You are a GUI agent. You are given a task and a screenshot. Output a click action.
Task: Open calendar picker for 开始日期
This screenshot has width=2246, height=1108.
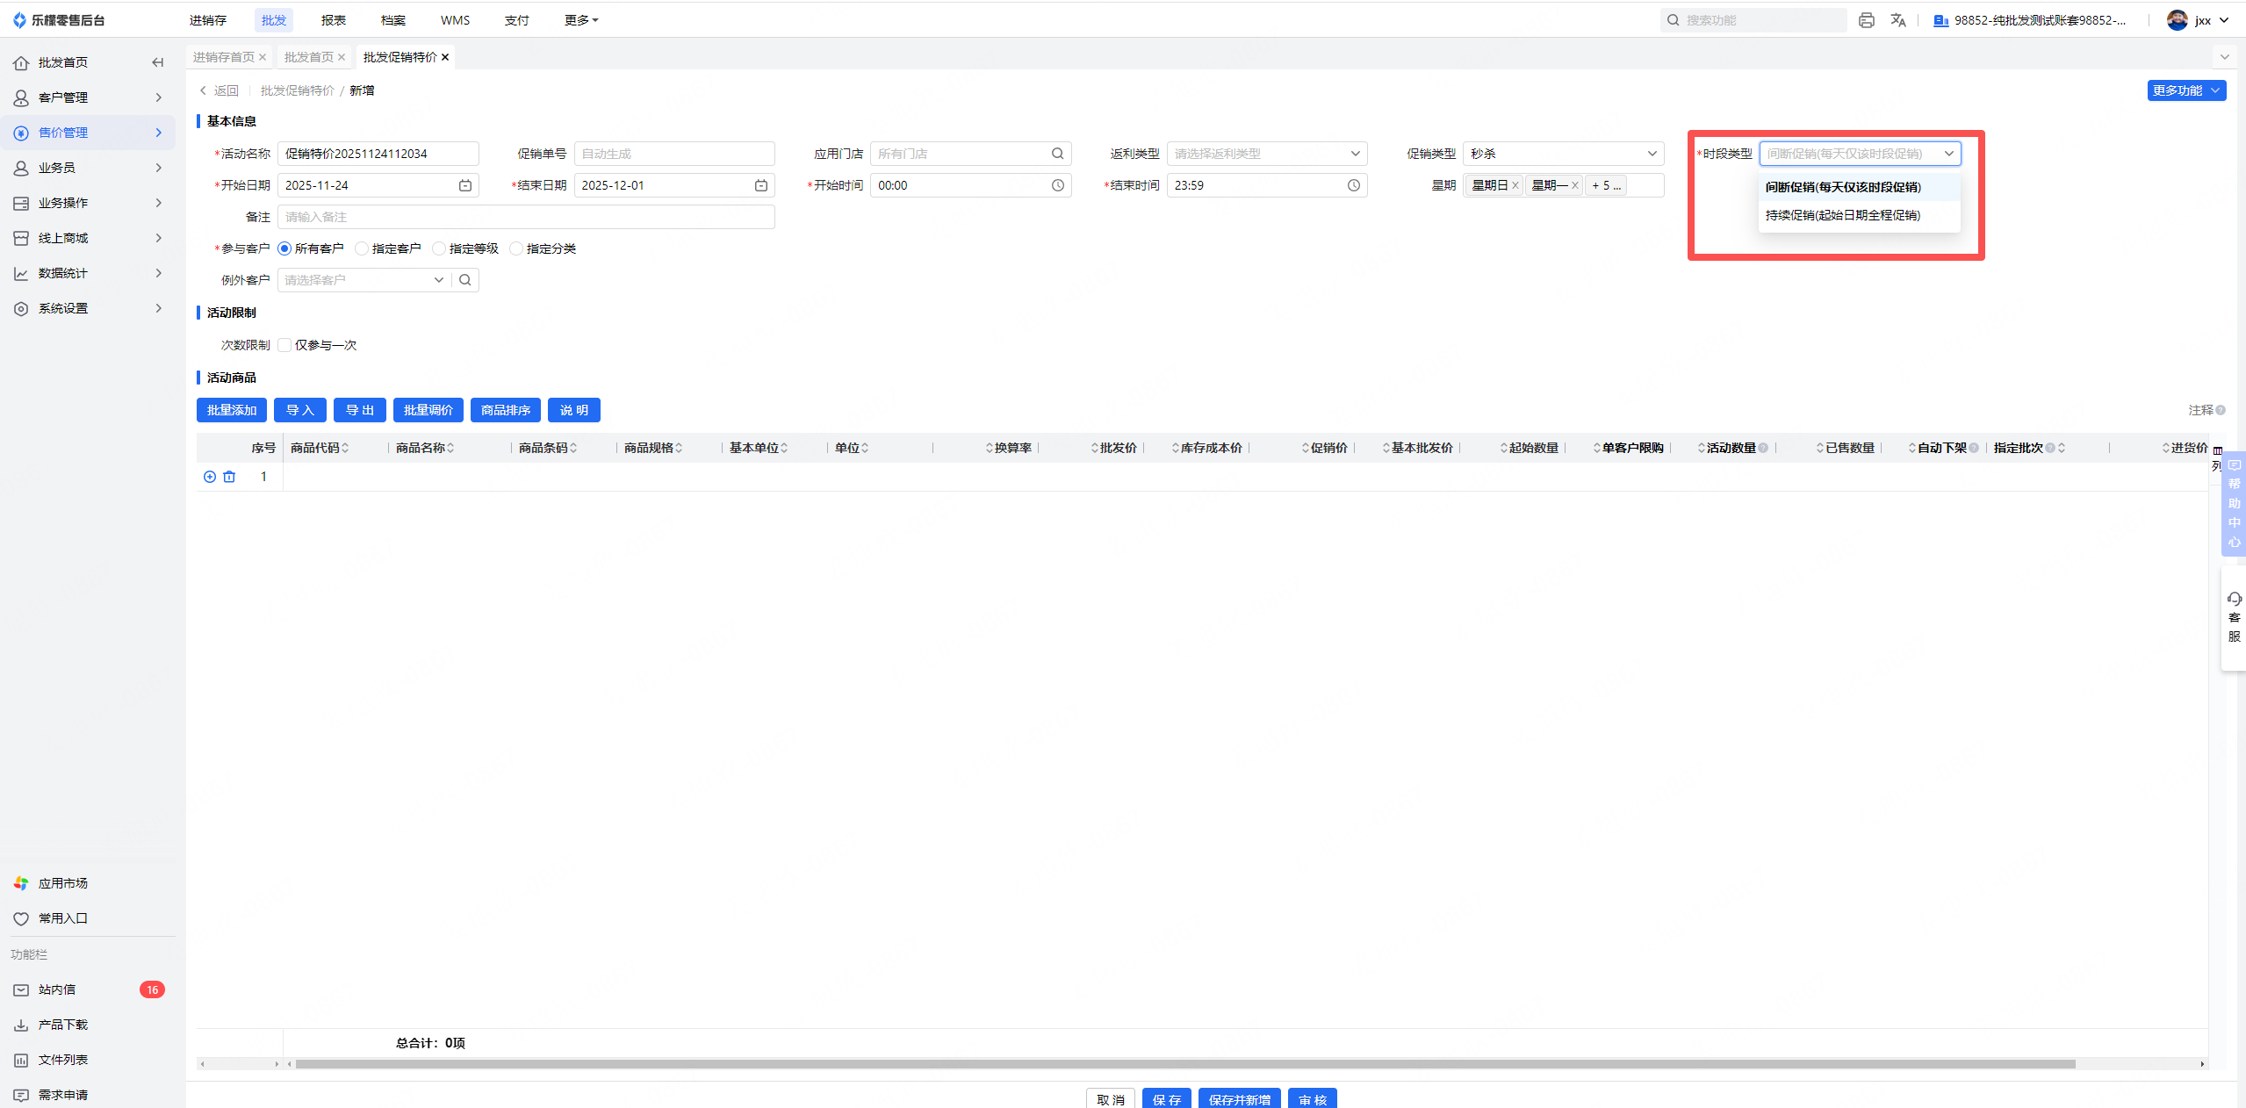click(x=465, y=185)
